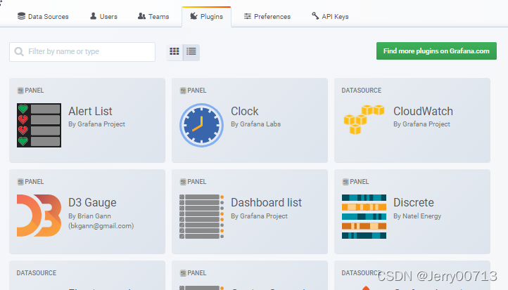
Task: Click panel type icon on Discrete card
Action: click(x=345, y=182)
